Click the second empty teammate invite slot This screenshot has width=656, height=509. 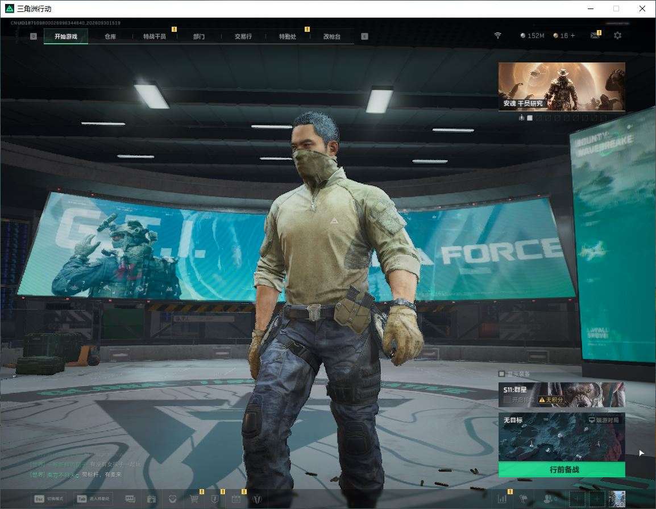[x=597, y=499]
